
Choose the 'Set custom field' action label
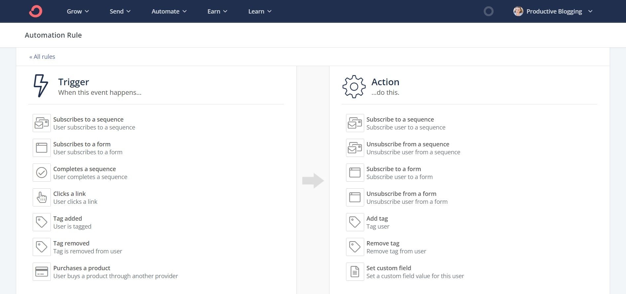[x=389, y=268]
